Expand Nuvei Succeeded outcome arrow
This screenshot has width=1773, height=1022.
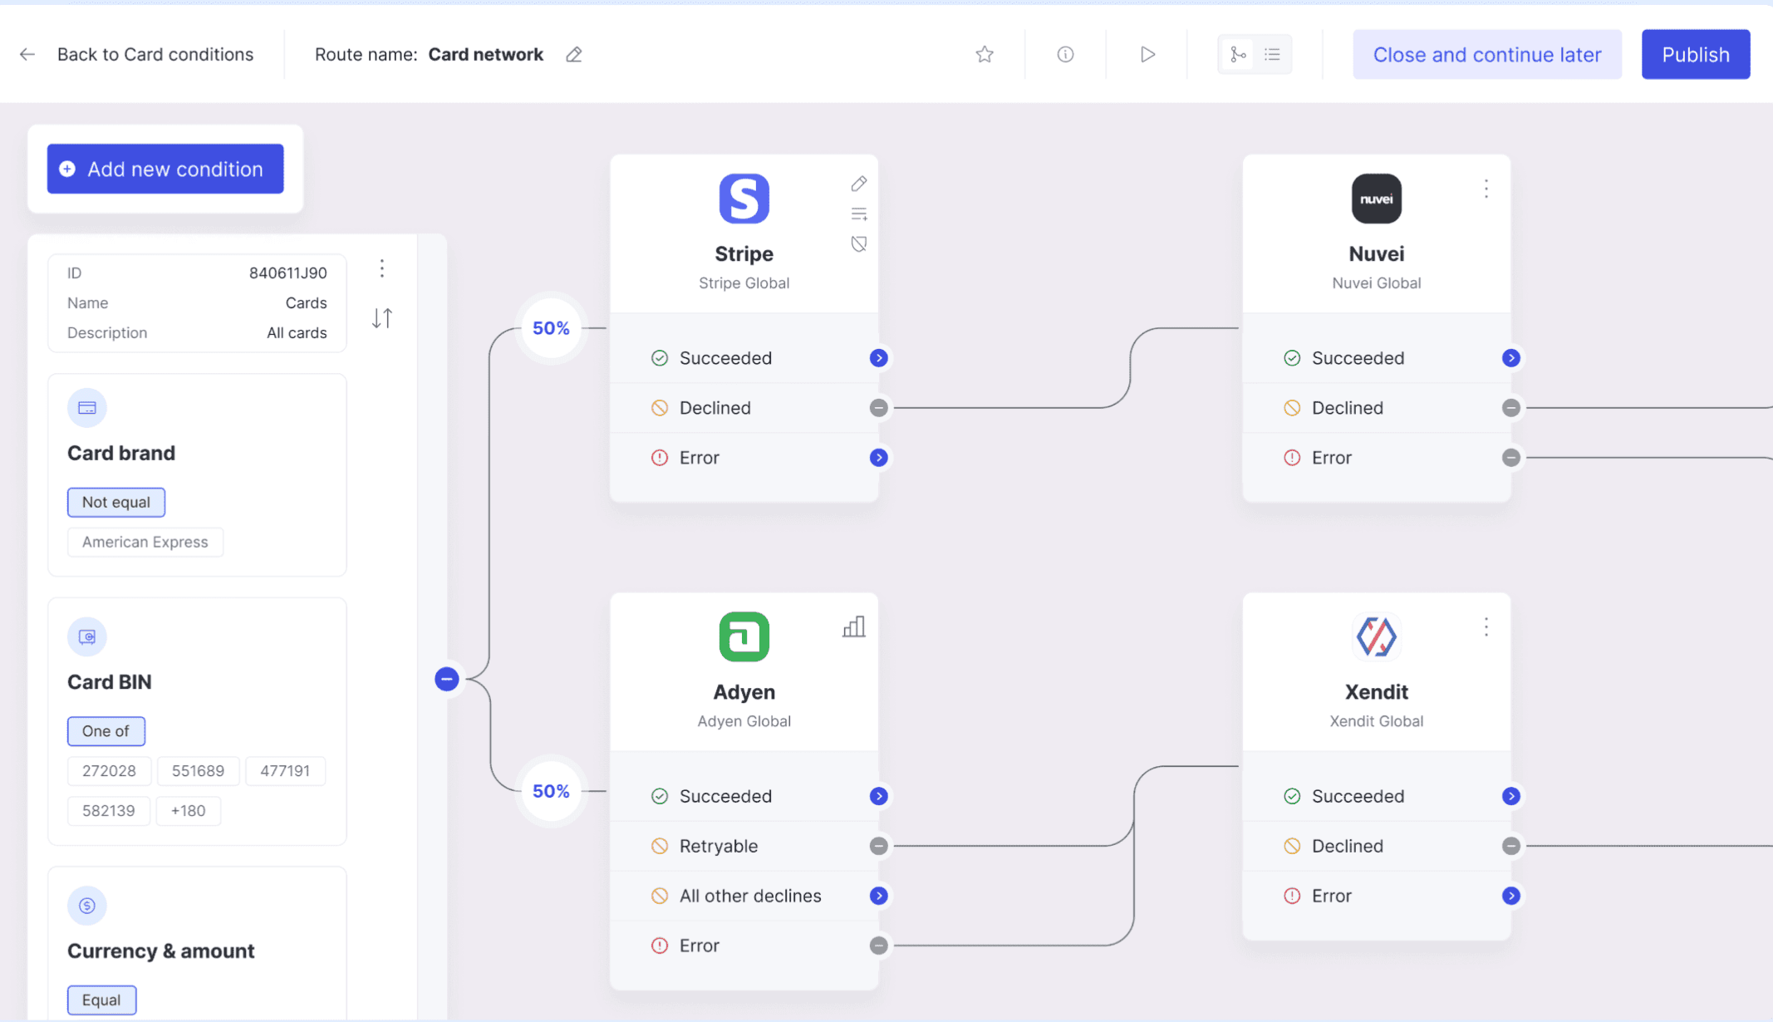point(1511,358)
